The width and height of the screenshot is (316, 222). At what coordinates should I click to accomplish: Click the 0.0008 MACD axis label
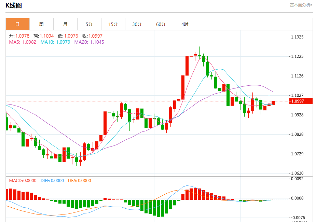(297, 198)
